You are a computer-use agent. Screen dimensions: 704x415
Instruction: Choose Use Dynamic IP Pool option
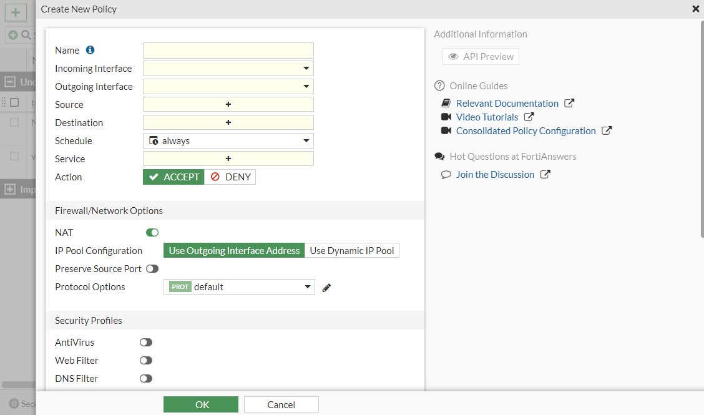pos(352,251)
